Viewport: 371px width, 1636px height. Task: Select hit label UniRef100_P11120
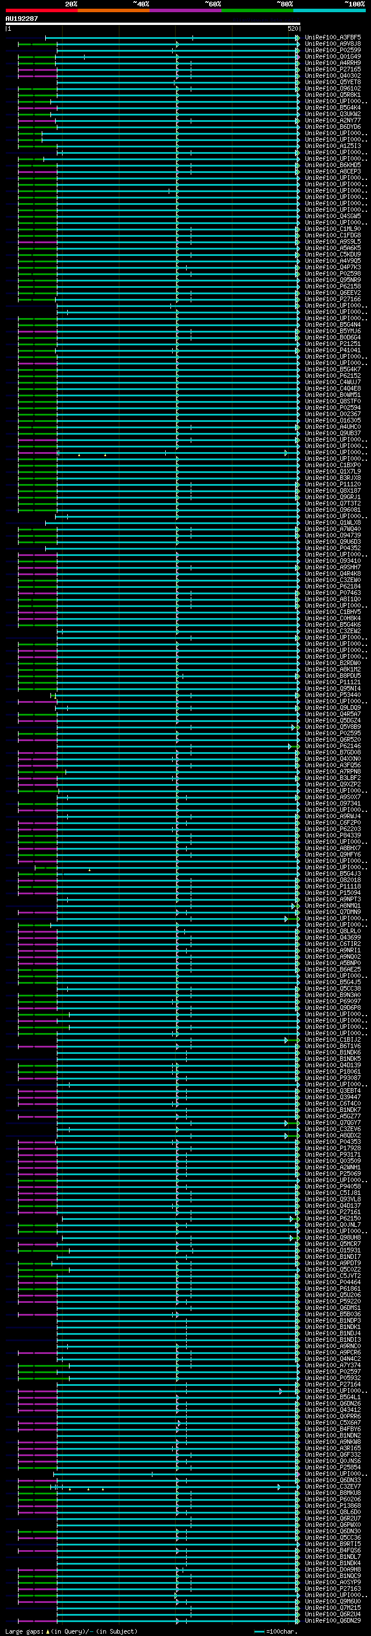333,484
